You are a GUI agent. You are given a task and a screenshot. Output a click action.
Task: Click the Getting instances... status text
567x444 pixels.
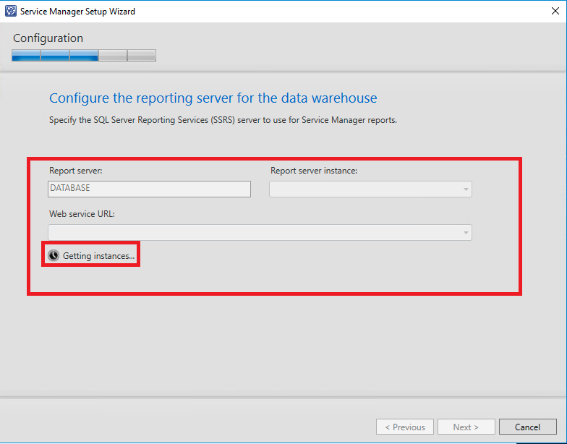tap(98, 256)
